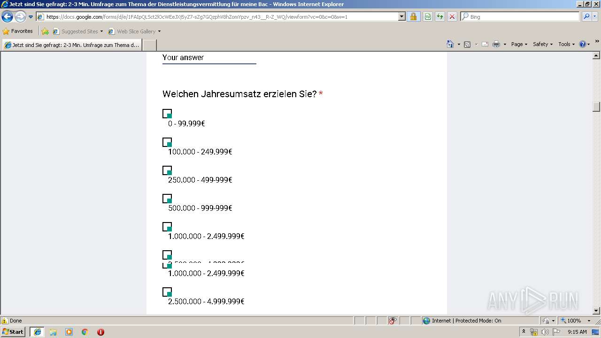This screenshot has height=338, width=601.
Task: Expand the Print options dropdown arrow
Action: click(x=505, y=44)
